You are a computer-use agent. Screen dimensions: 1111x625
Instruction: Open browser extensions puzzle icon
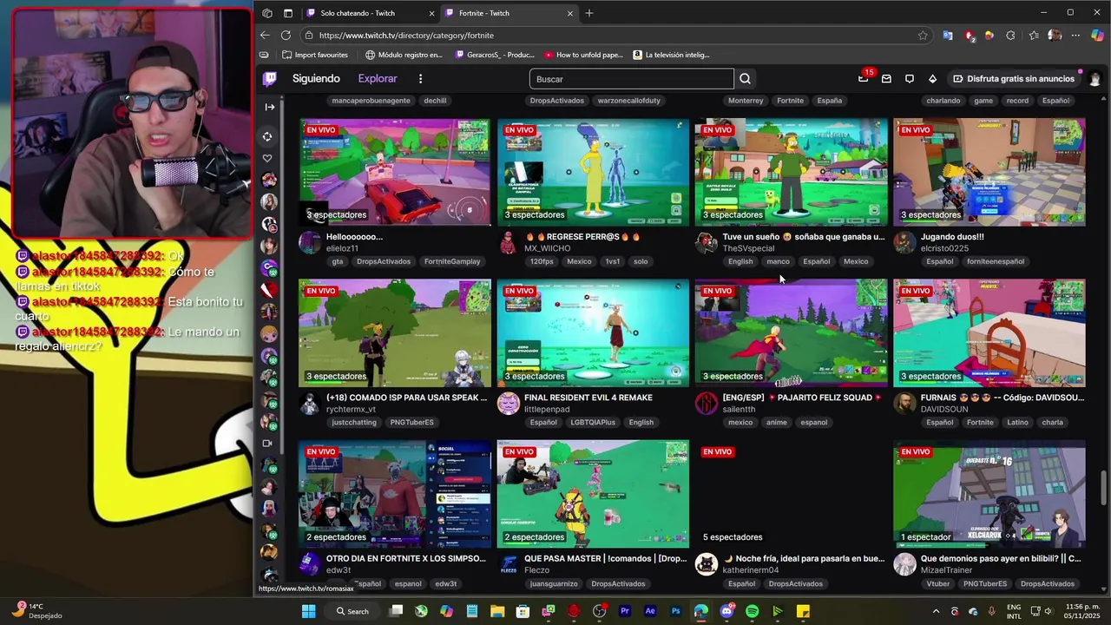[1010, 36]
